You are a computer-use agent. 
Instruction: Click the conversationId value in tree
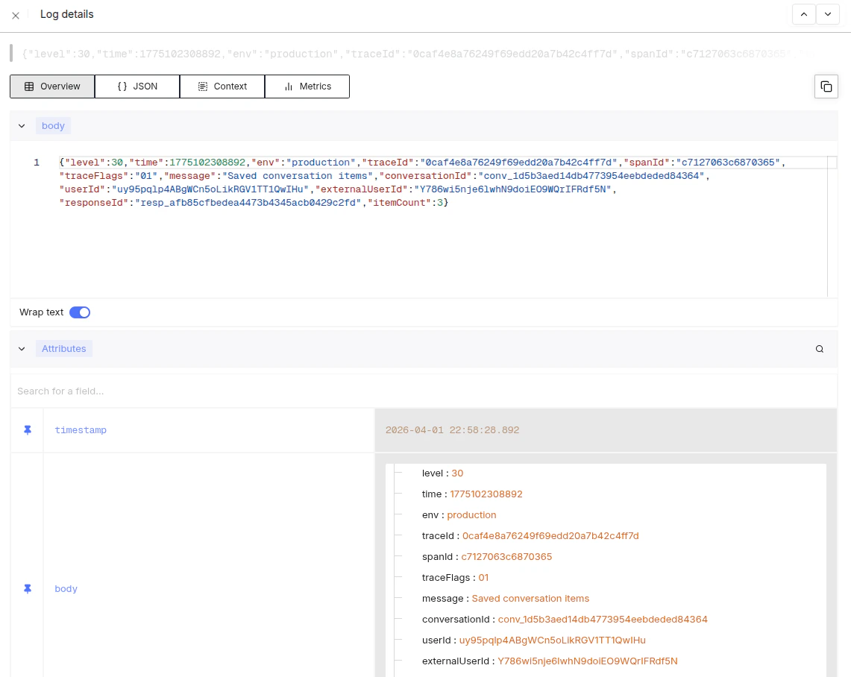tap(603, 620)
